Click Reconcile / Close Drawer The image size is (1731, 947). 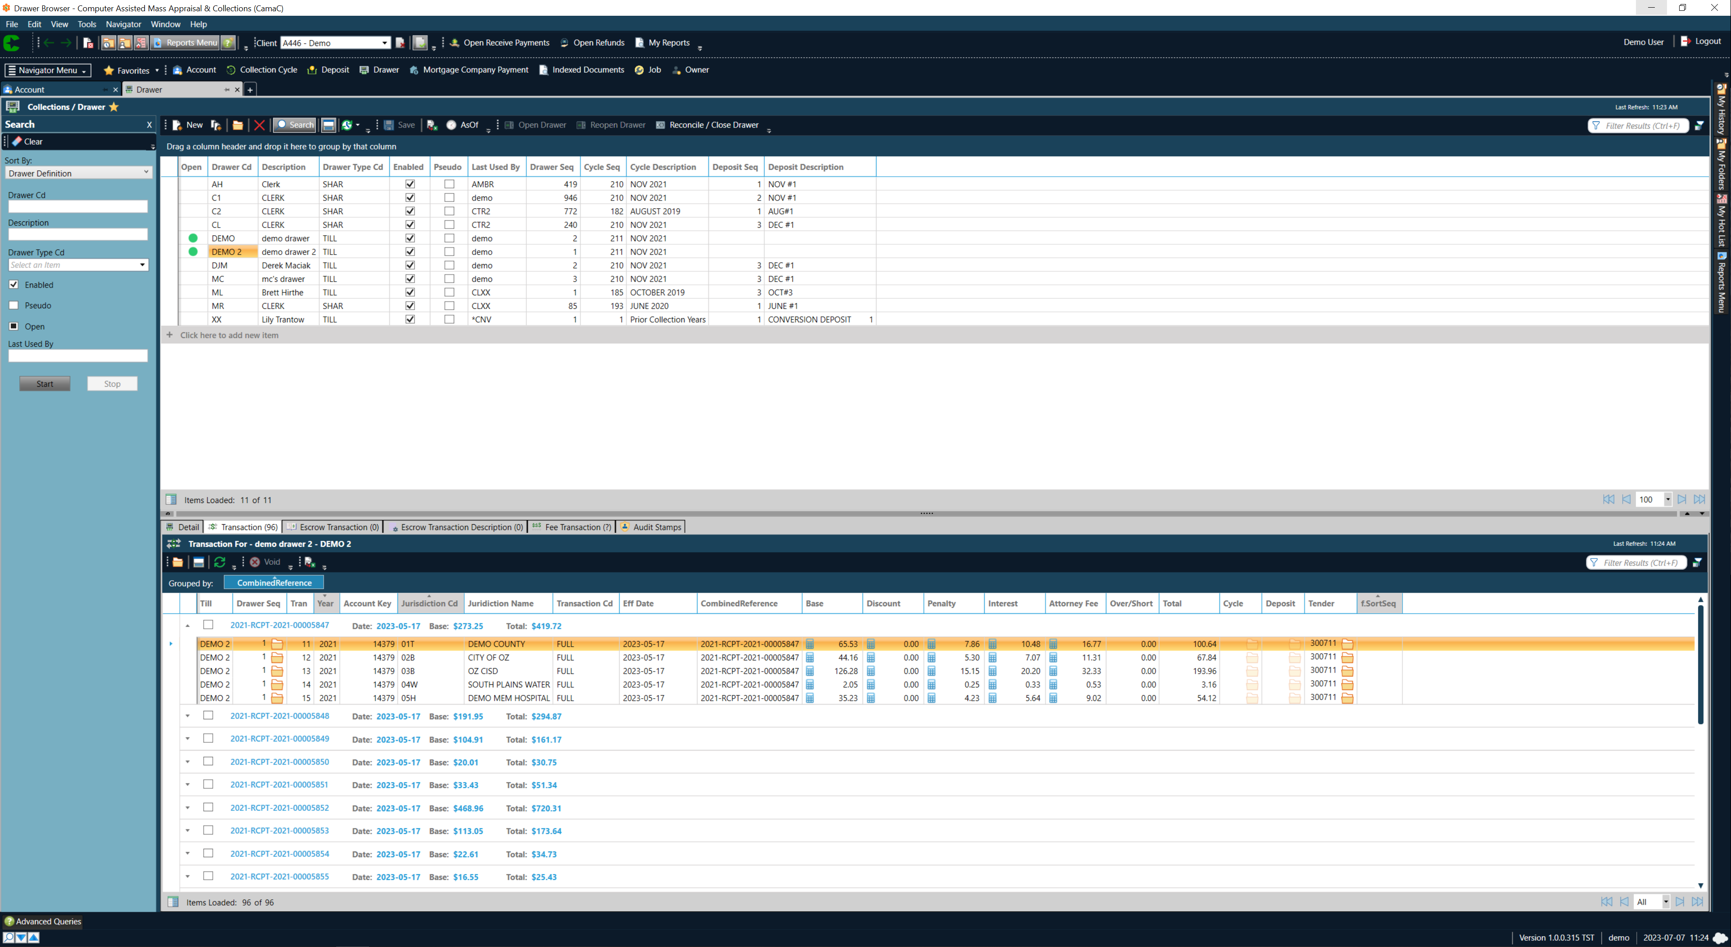[707, 125]
